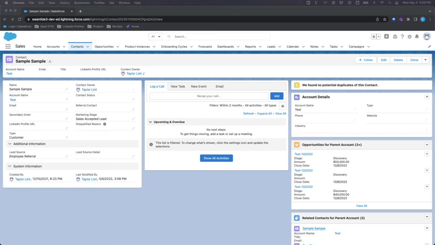View contact hierarchy icon beside Sample Sample
435x245 pixels.
[x=50, y=61]
